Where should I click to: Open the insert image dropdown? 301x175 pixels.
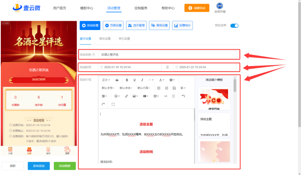[x=135, y=96]
